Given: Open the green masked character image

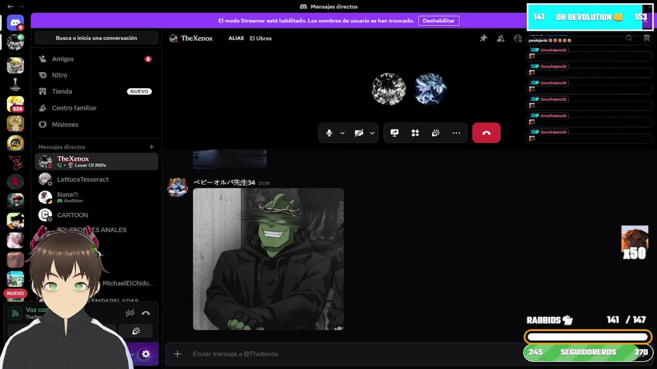Looking at the screenshot, I should click(268, 259).
